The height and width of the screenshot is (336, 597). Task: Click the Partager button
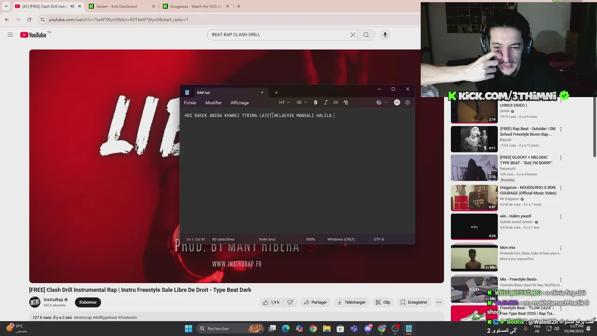tap(315, 302)
